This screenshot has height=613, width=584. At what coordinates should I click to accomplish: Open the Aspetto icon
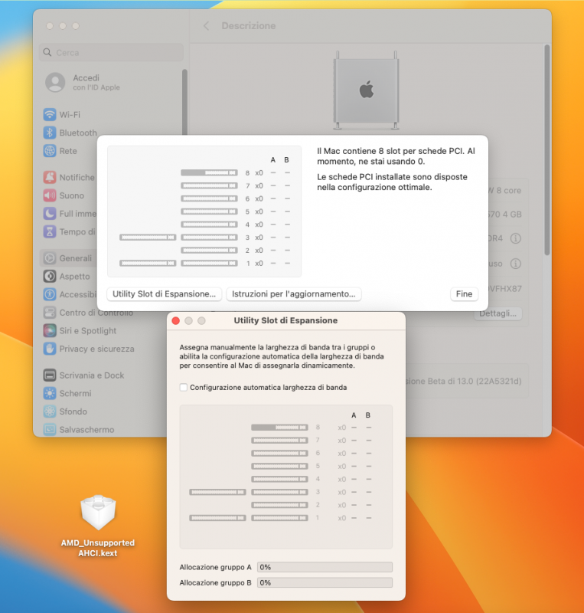(x=50, y=277)
